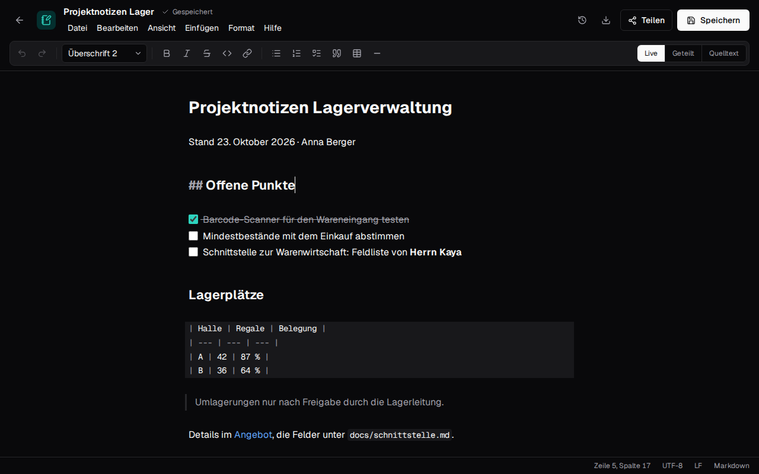Create a numbered list

296,53
